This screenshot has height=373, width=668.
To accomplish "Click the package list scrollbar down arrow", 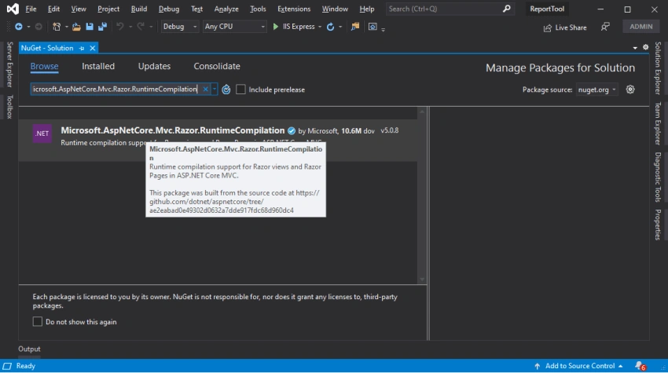I will pos(422,280).
